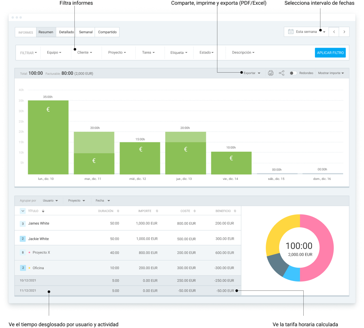Click the euro icon on Monday's bar
This screenshot has width=364, height=328.
48,109
